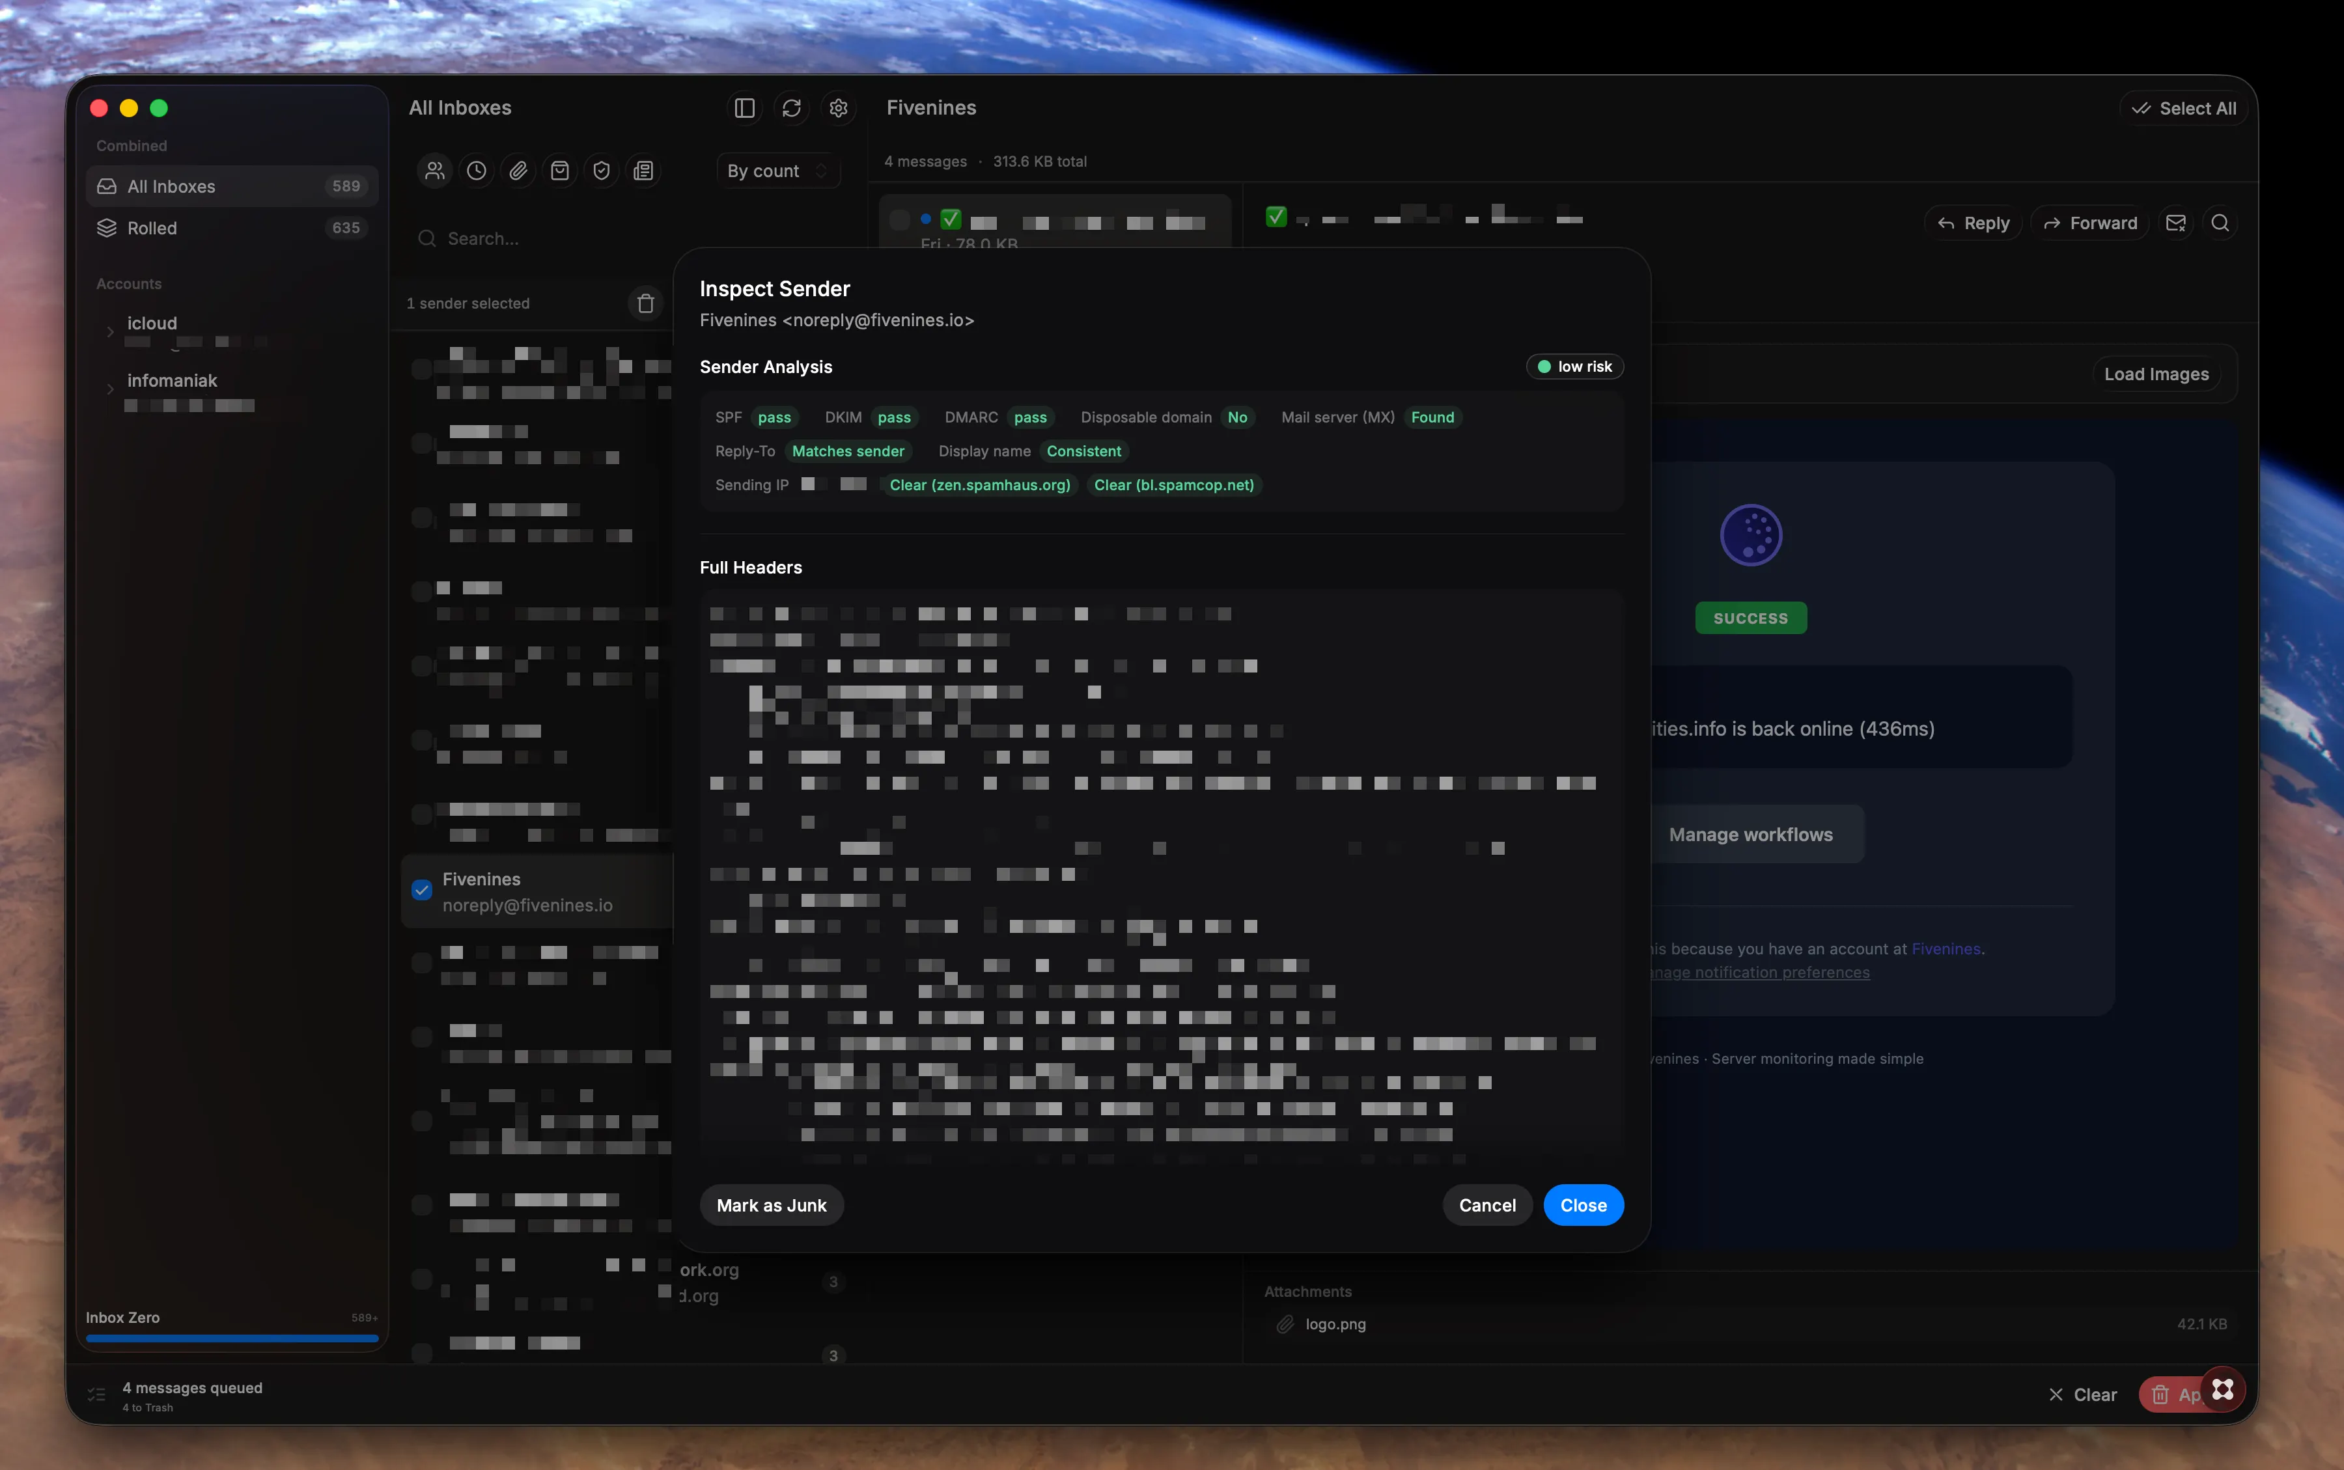Expand the infomaniak account
Image resolution: width=2344 pixels, height=1470 pixels.
(110, 389)
